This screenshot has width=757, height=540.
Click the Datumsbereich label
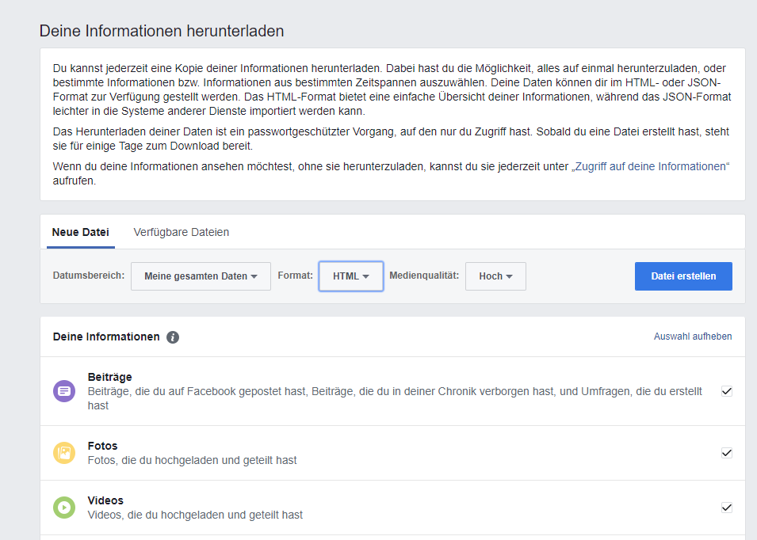click(x=89, y=276)
